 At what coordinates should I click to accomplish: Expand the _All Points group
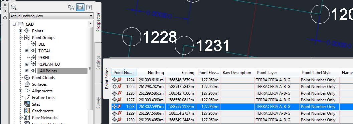pos(27,71)
